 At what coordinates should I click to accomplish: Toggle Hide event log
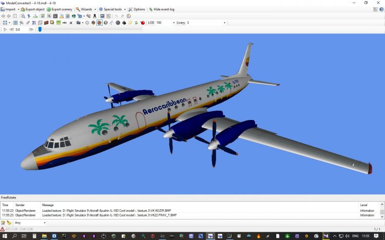(x=162, y=9)
